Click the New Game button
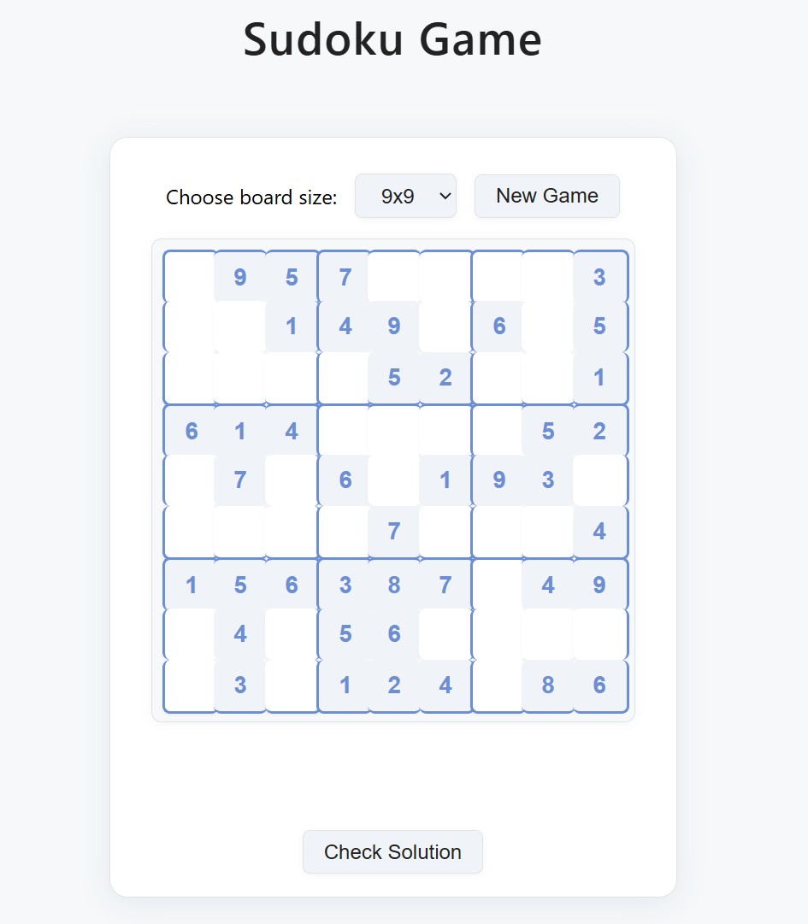Image resolution: width=808 pixels, height=924 pixels. [x=546, y=196]
